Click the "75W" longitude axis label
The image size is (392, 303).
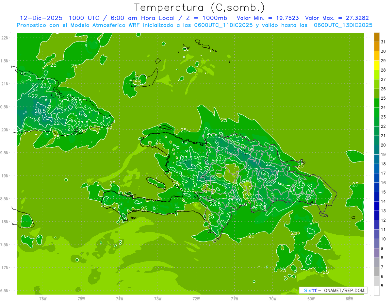[81, 299]
